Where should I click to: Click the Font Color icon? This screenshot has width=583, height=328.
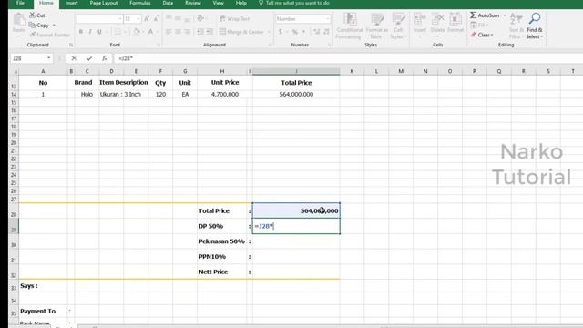(x=150, y=32)
